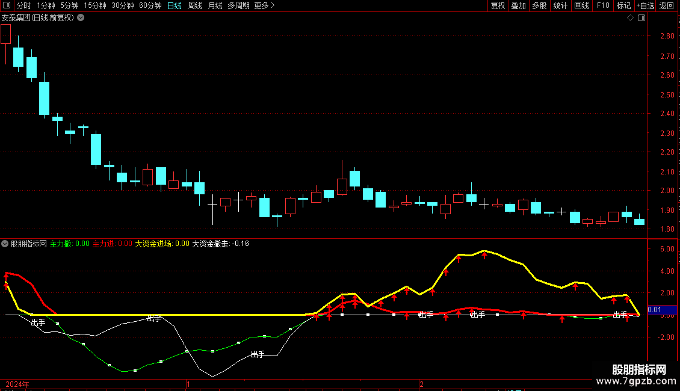This screenshot has width=680, height=391.
Task: Open the 更多 periods menu
Action: coord(265,5)
